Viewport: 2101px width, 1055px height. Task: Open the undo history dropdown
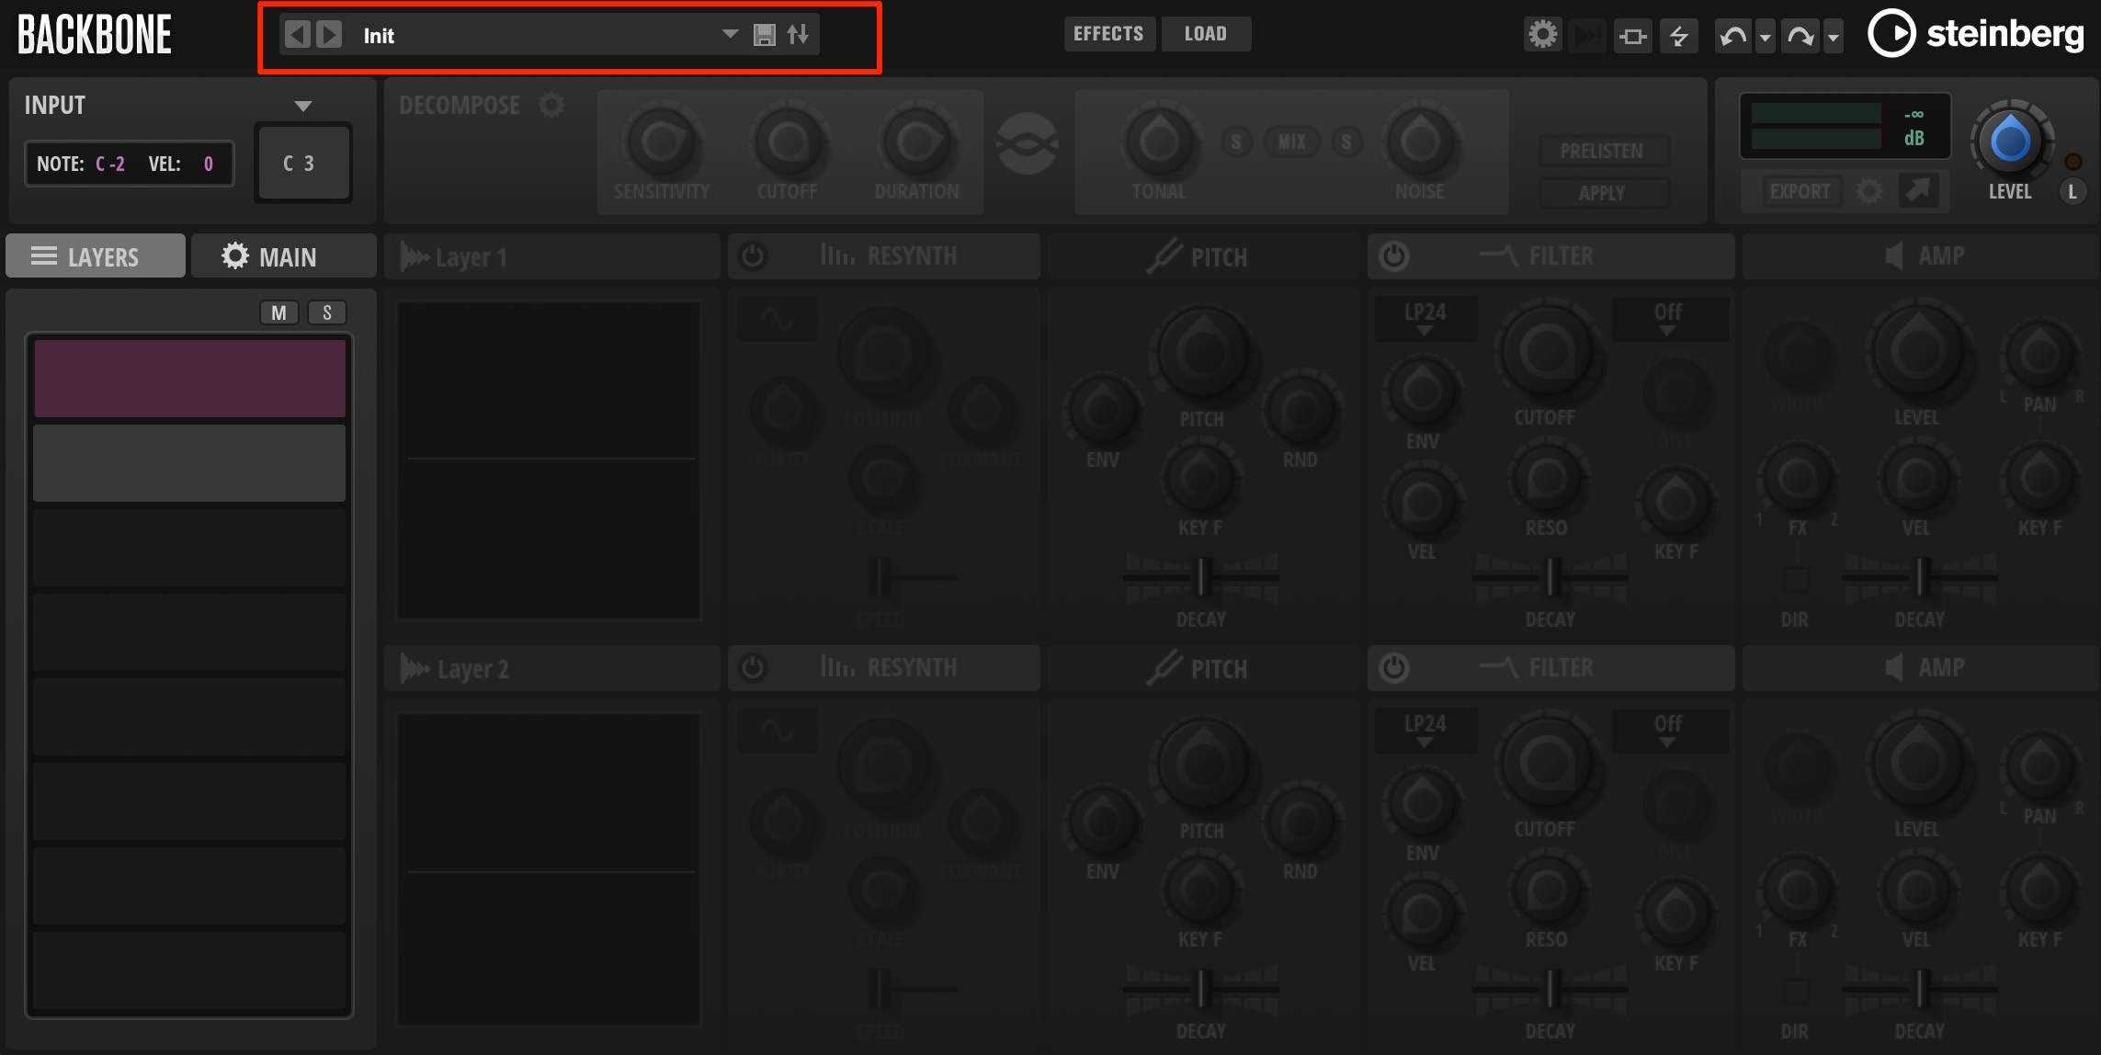[1765, 37]
